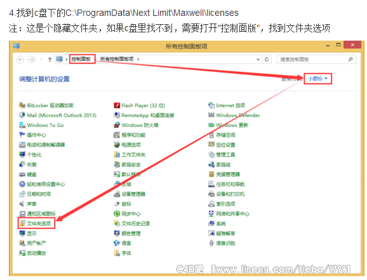Click the 存储空间 link
The width and height of the screenshot is (367, 280).
tap(225, 135)
